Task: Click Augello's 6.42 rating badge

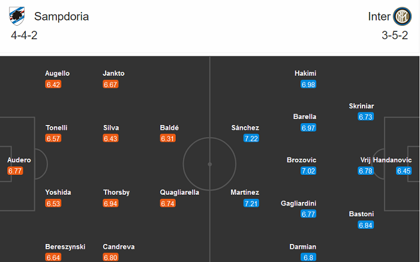Action: [53, 85]
